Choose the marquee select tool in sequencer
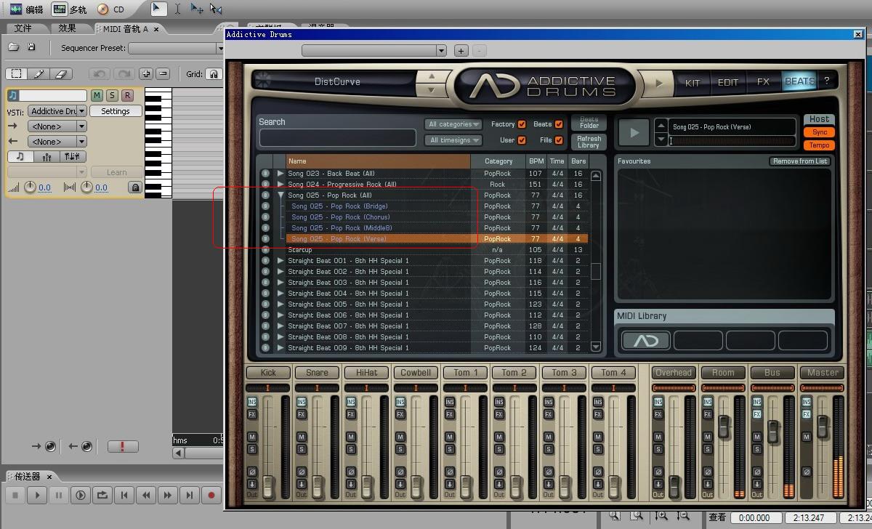The height and width of the screenshot is (529, 872). click(16, 73)
